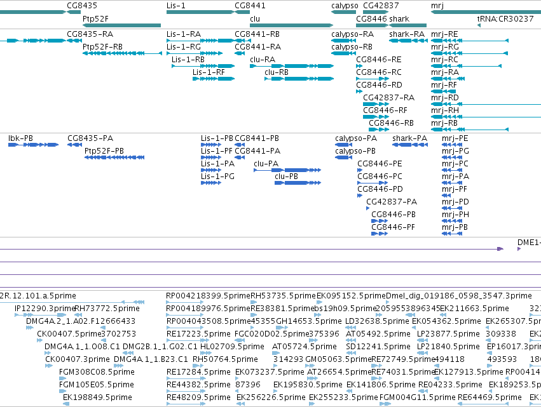The image size is (541, 407).
Task: Select the shark-PA protein label
Action: [x=410, y=138]
